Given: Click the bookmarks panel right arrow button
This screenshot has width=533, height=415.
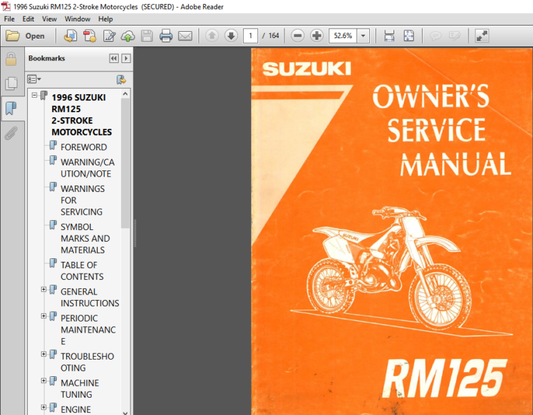Looking at the screenshot, I should click(x=126, y=58).
